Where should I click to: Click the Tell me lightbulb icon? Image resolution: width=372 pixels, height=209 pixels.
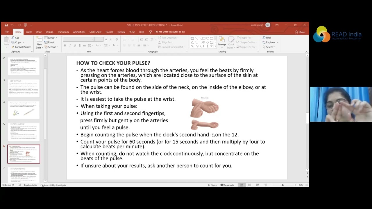pyautogui.click(x=151, y=32)
